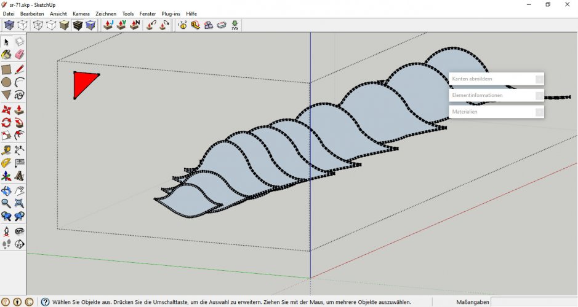Click the Joint Push Pull J icon
This screenshot has height=307, width=578.
108,25
